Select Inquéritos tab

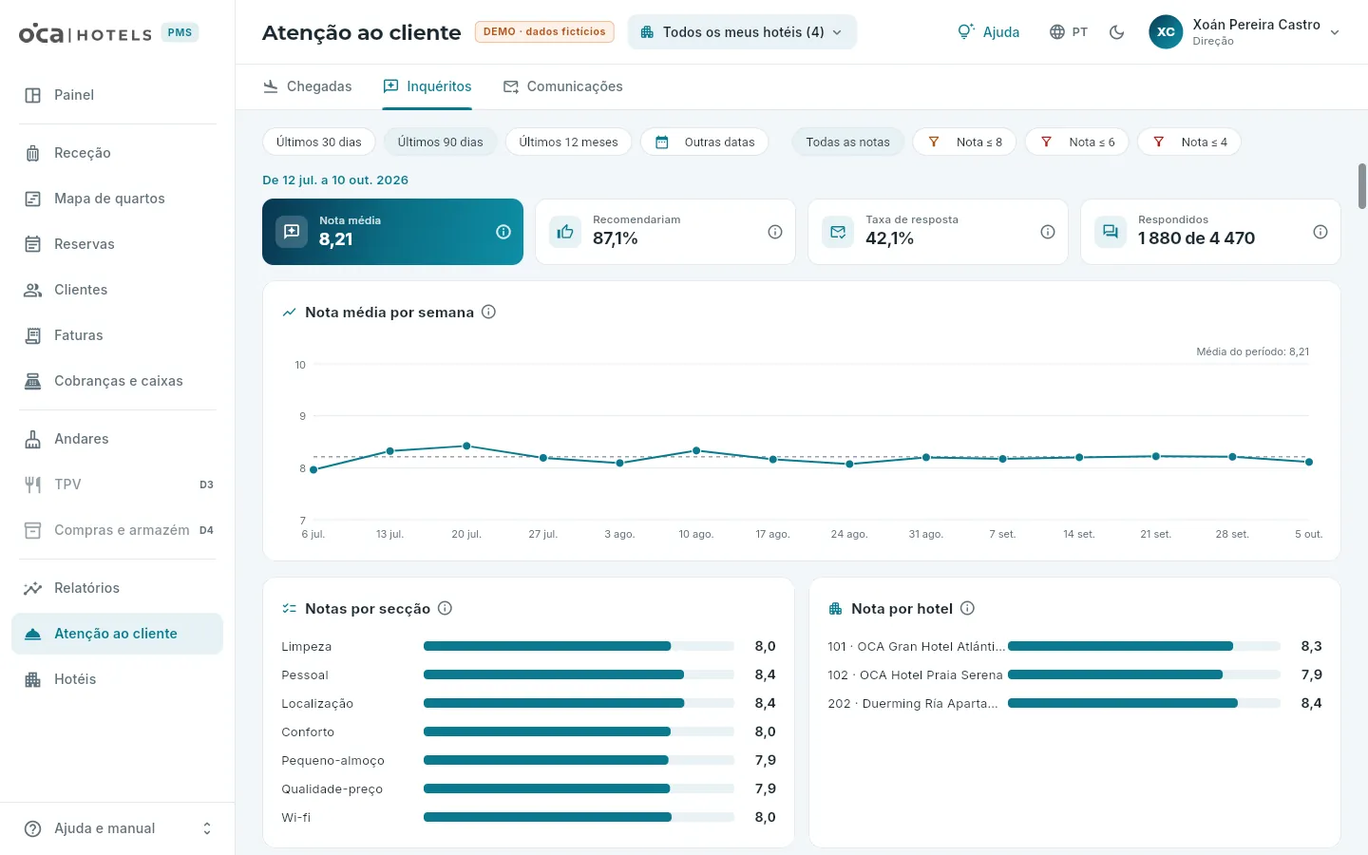427,86
